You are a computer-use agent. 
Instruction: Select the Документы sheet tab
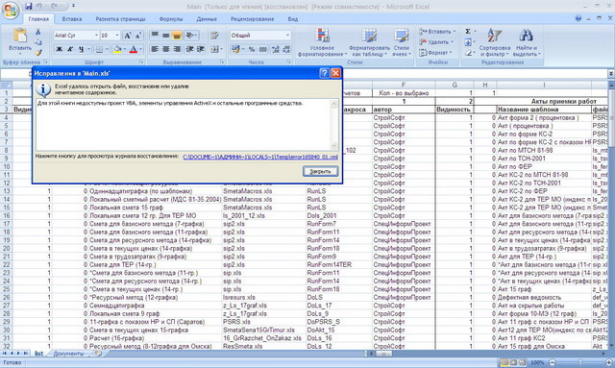[68, 354]
